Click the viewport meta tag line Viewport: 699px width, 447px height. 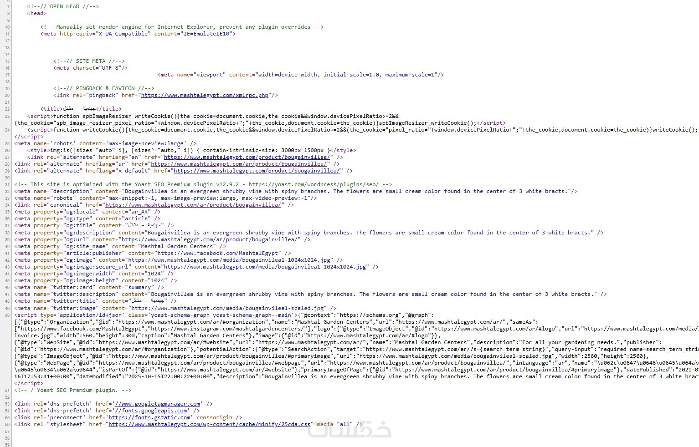click(301, 75)
